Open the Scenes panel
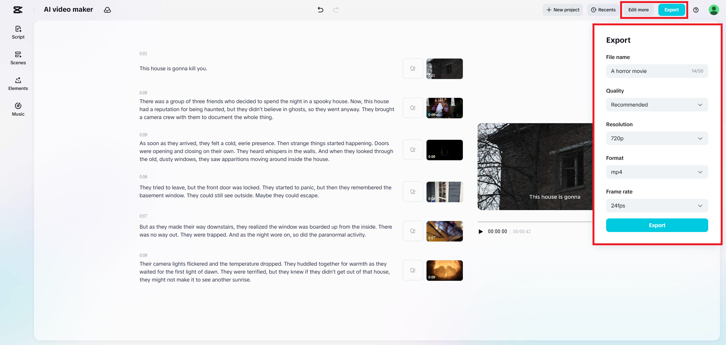726x345 pixels. tap(18, 58)
